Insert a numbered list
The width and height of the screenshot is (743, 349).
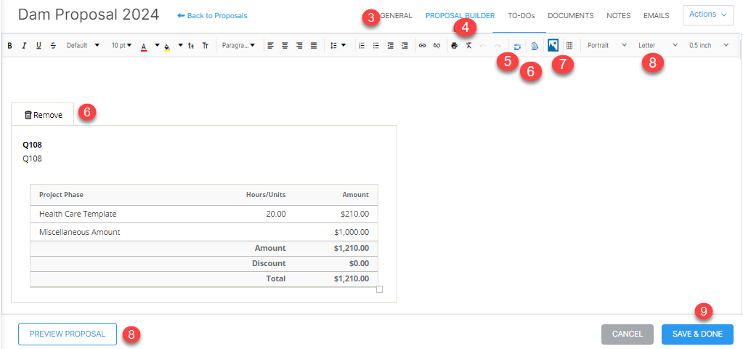pyautogui.click(x=362, y=46)
